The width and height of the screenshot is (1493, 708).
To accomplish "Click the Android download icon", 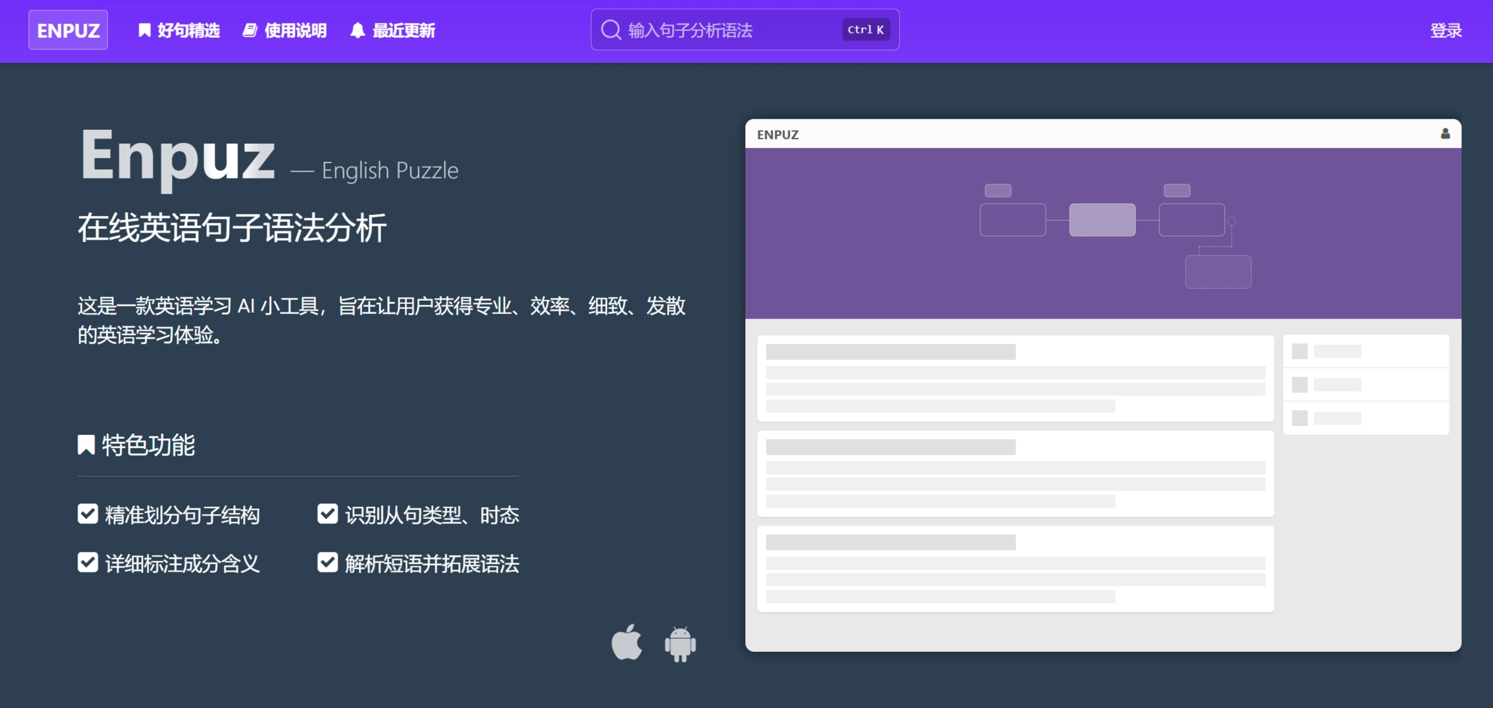I will coord(680,644).
